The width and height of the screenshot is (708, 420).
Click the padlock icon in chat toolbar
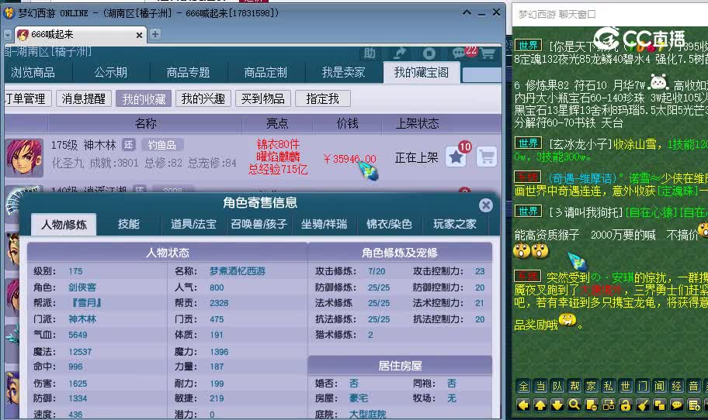626,405
